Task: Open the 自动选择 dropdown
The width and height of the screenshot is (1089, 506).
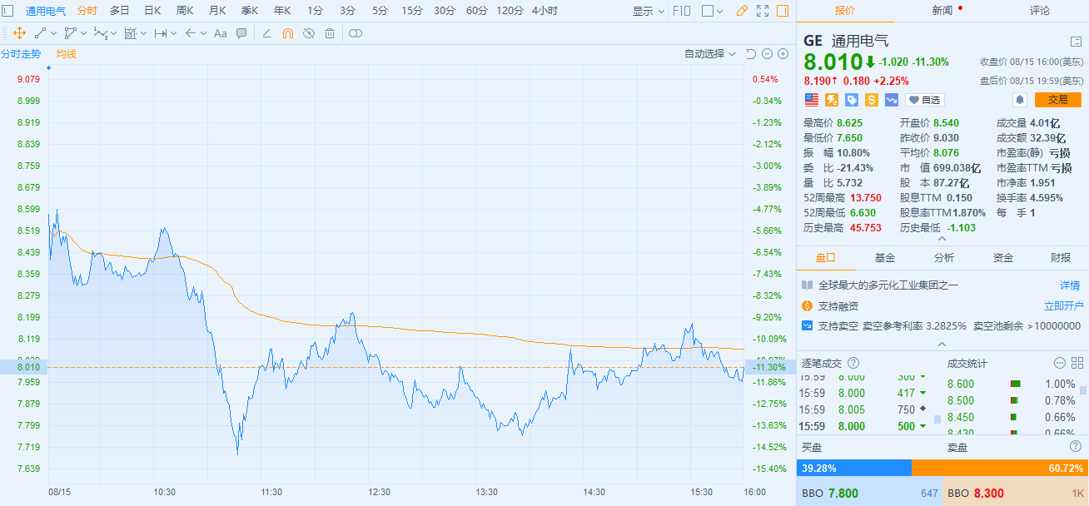Action: (710, 54)
